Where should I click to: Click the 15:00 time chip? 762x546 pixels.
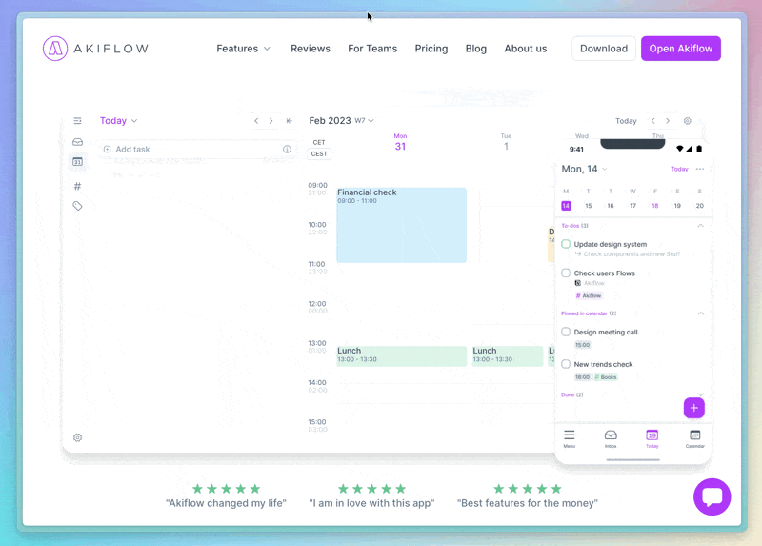pyautogui.click(x=582, y=345)
